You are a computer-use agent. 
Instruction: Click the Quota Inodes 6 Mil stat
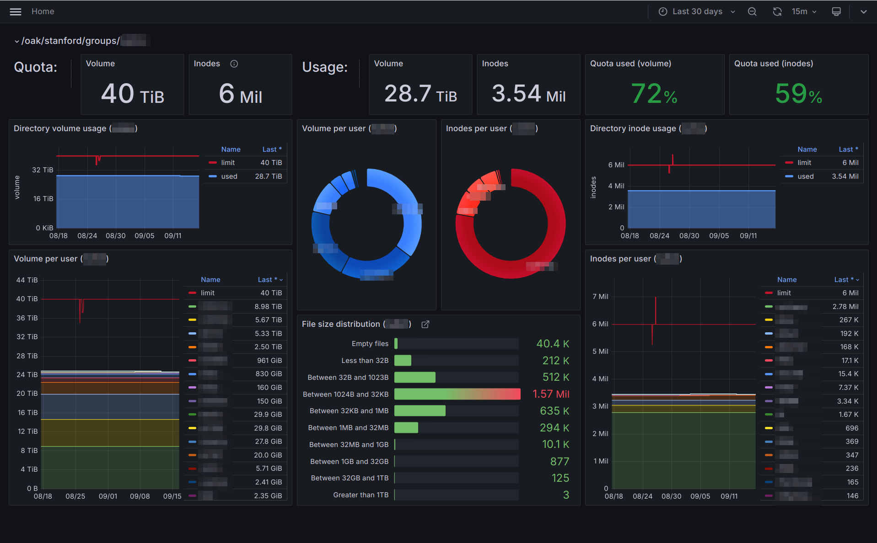pos(240,94)
